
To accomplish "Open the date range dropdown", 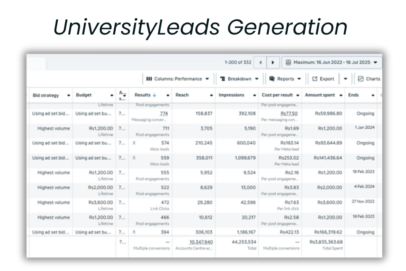I will click(375, 63).
